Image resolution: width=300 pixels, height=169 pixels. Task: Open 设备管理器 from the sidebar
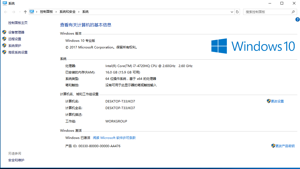16,32
